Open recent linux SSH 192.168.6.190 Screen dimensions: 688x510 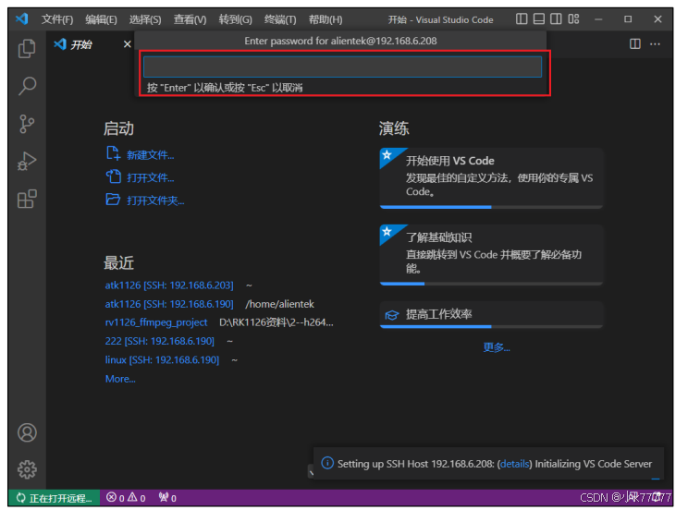tap(162, 359)
